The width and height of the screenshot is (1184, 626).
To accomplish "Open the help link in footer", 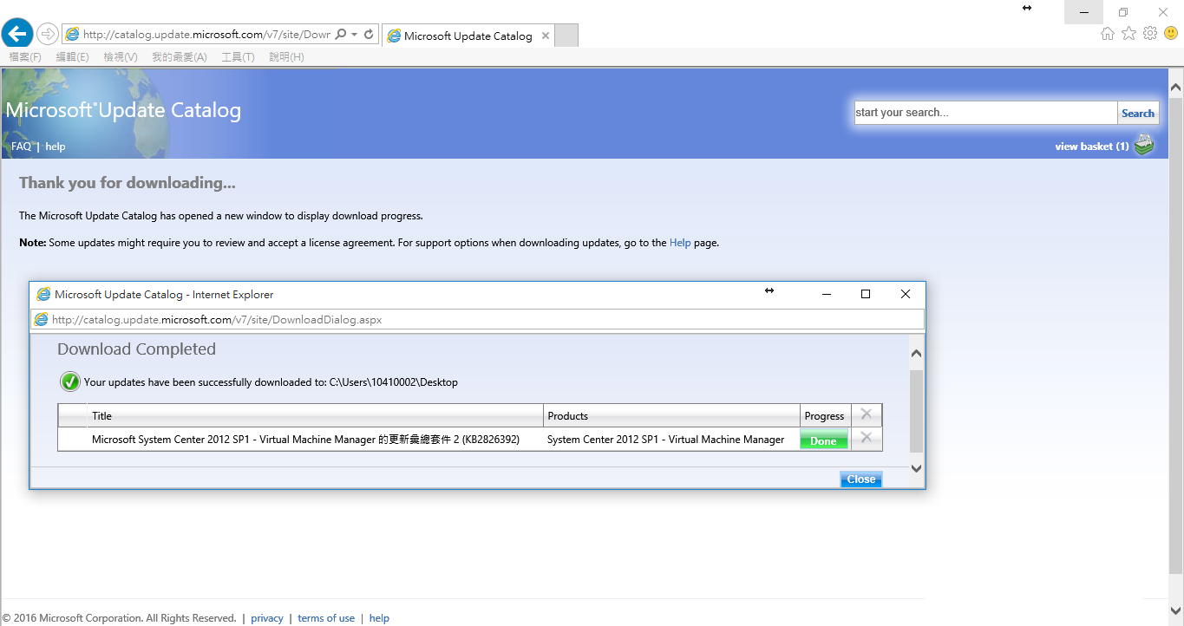I will [x=379, y=618].
